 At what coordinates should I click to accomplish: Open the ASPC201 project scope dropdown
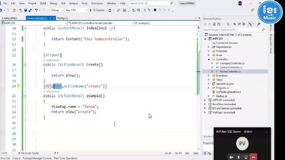34,23
